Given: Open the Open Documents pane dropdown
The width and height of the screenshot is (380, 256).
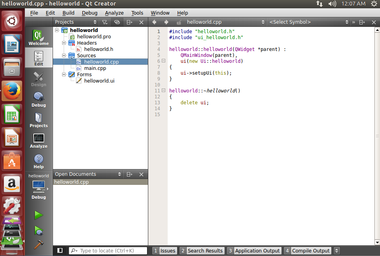Looking at the screenshot, I should coord(88,174).
